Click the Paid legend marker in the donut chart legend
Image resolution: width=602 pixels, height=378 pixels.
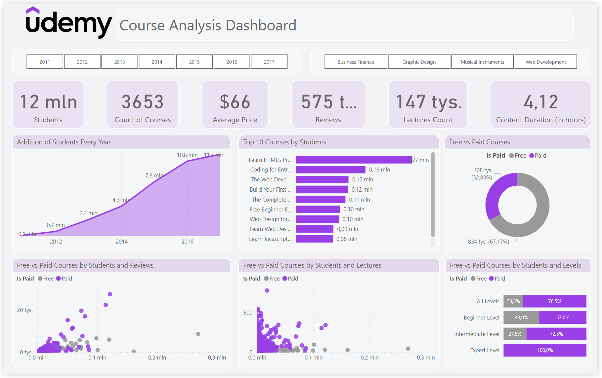tap(532, 156)
